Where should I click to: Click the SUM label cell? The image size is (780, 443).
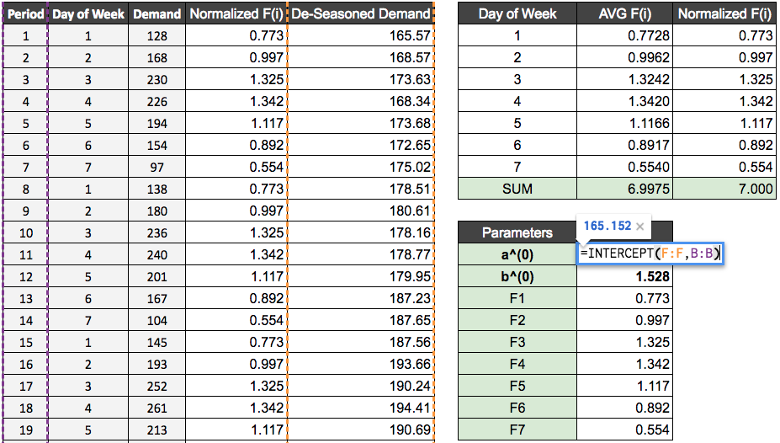click(517, 189)
